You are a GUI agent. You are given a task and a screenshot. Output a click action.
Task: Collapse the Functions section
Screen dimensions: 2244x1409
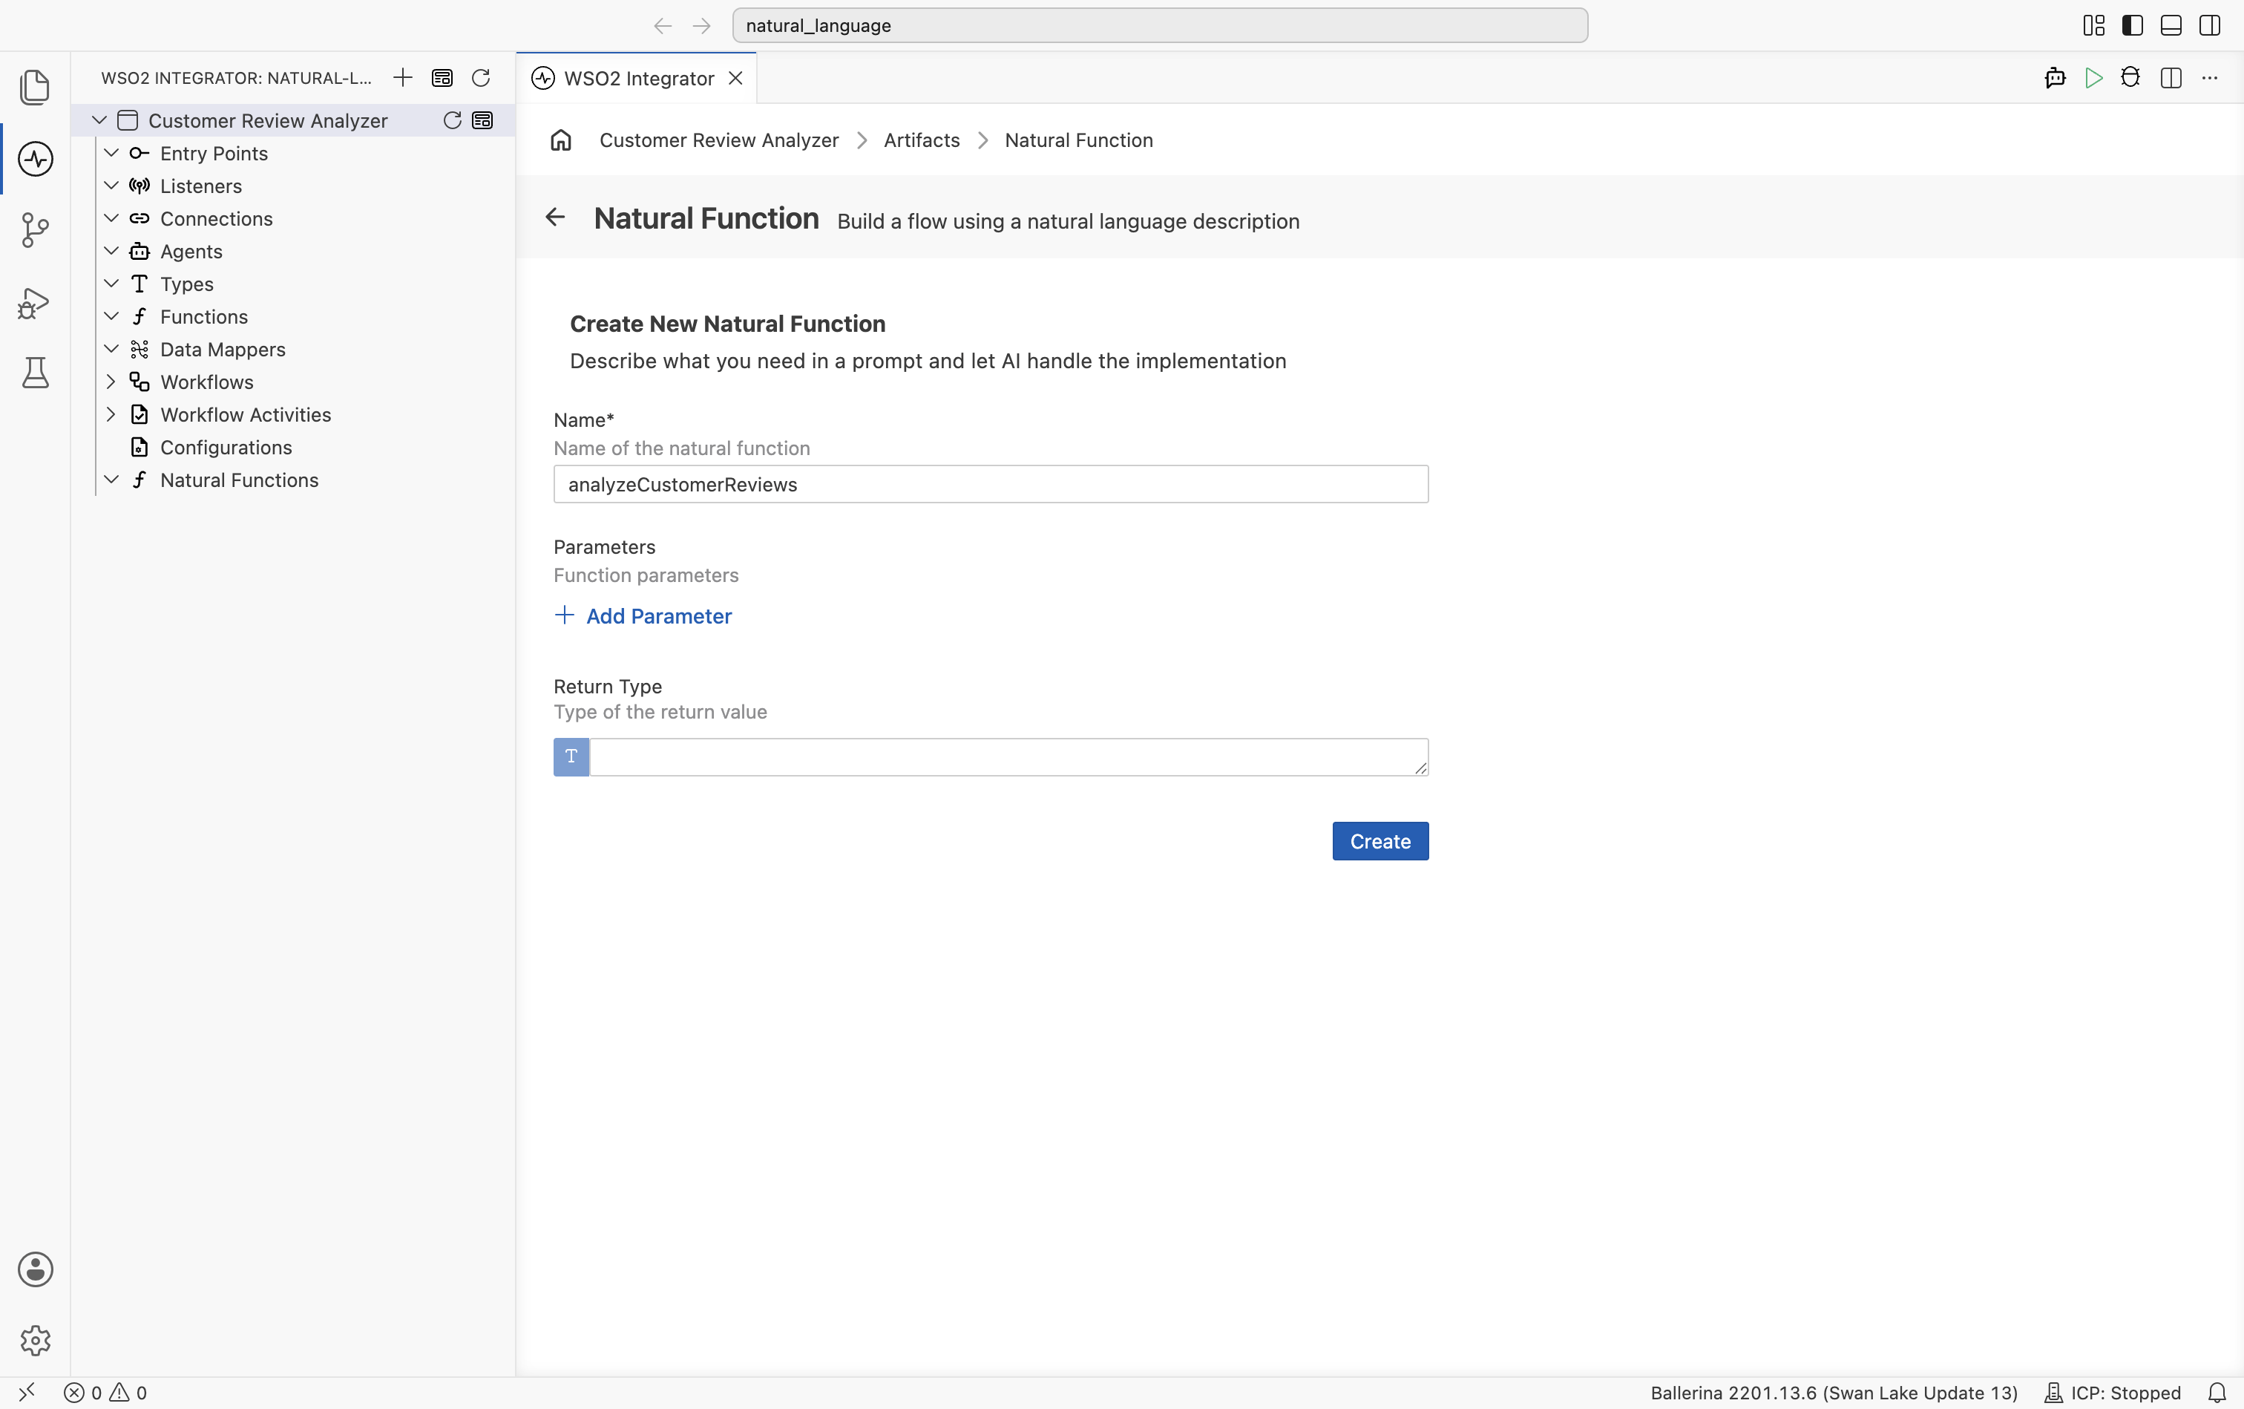pyautogui.click(x=111, y=316)
